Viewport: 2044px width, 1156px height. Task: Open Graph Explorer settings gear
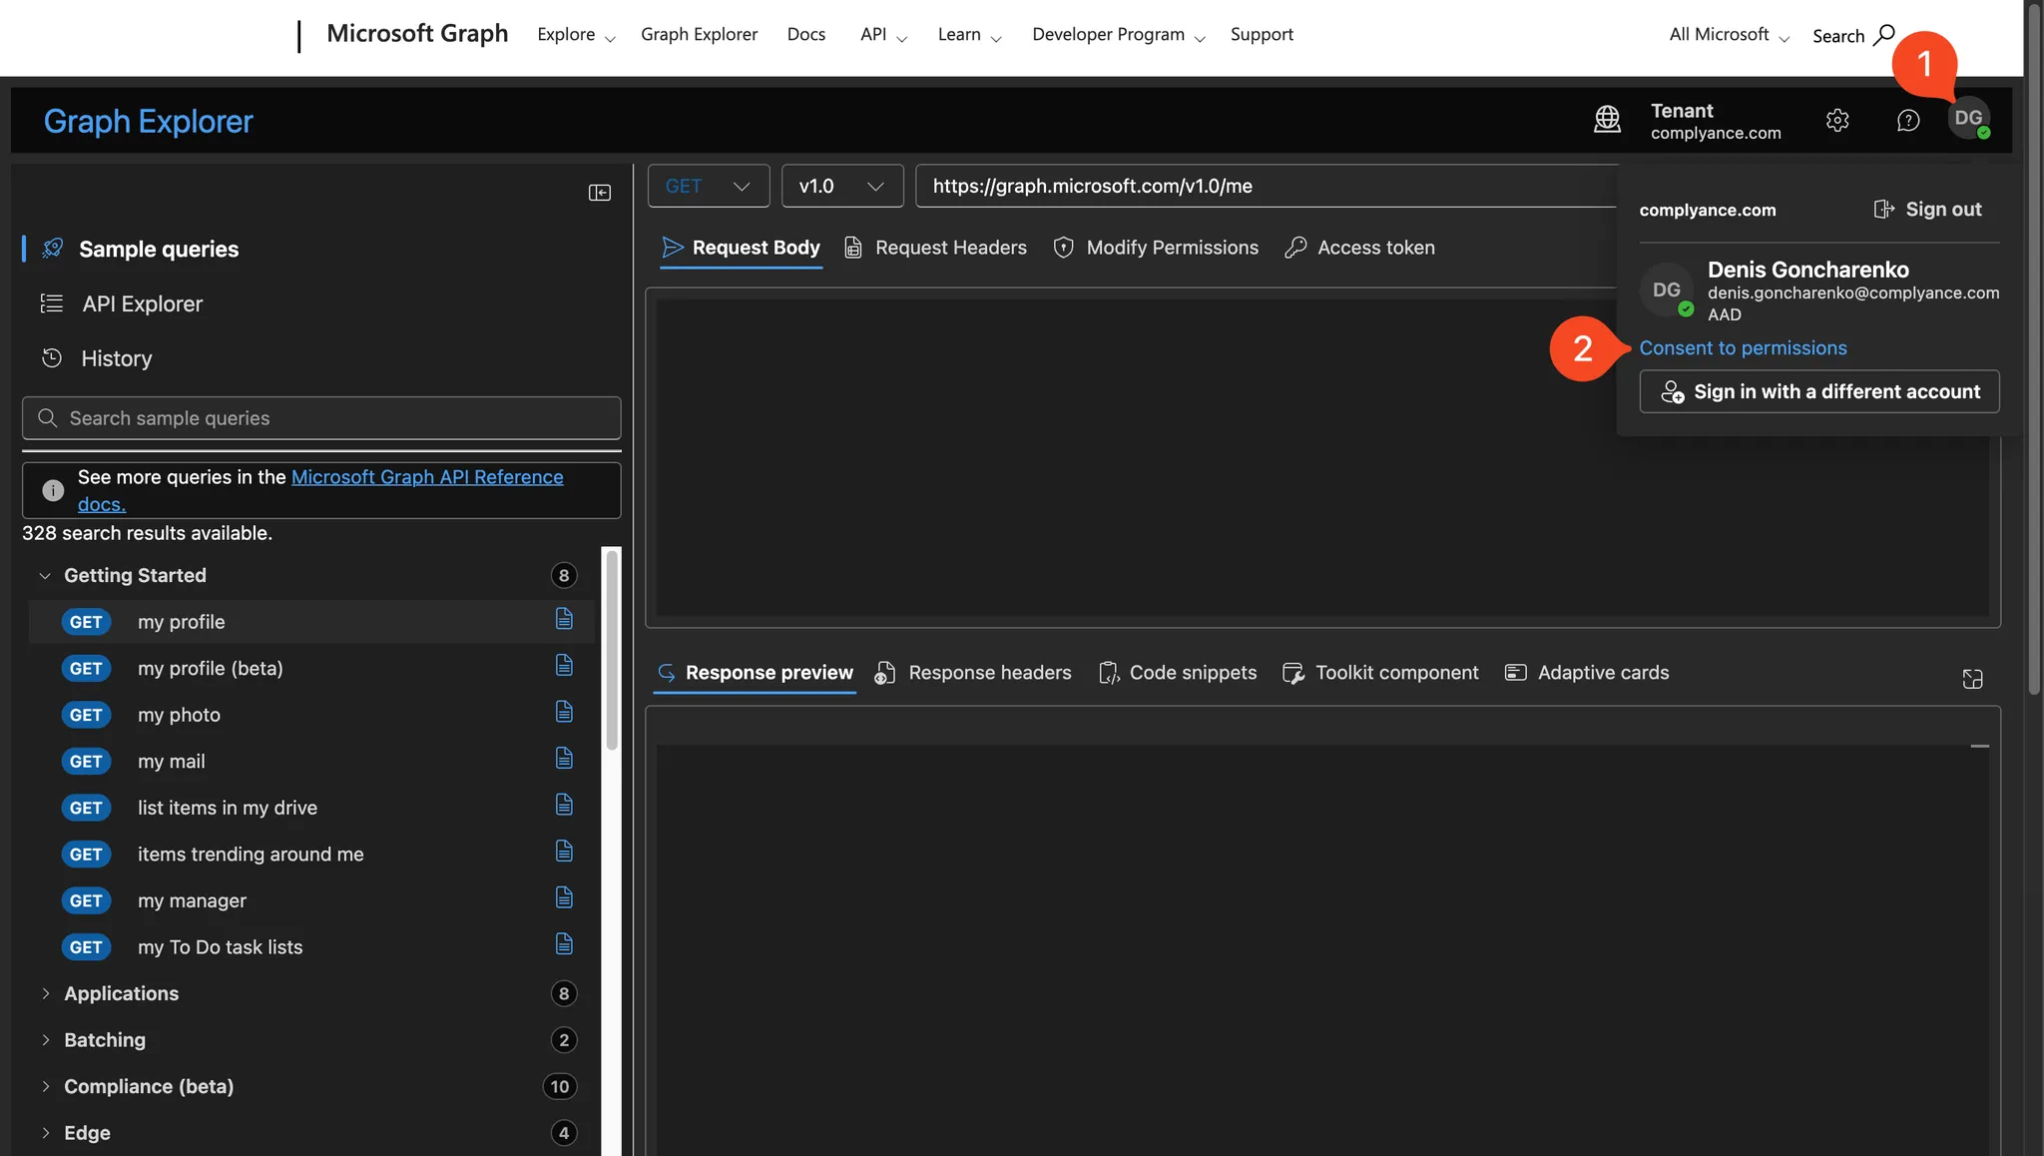(1837, 120)
